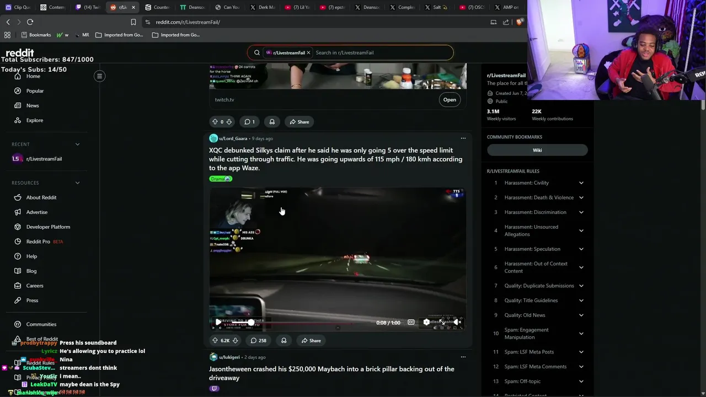Expand rule 1 Harassment: Civility
Image resolution: width=706 pixels, height=397 pixels.
tap(581, 183)
